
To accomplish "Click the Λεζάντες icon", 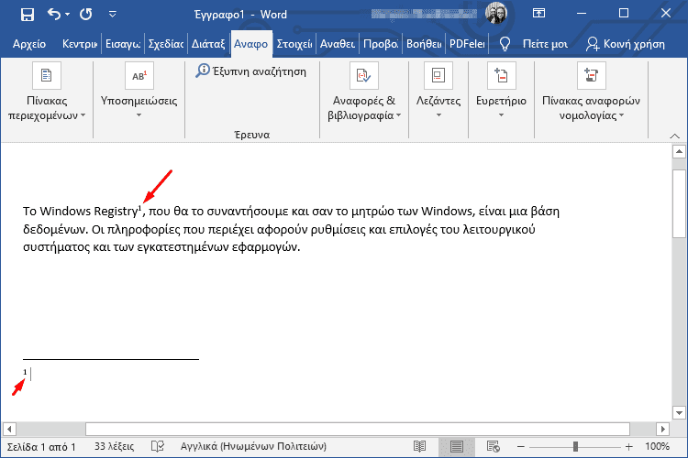I will tap(438, 75).
